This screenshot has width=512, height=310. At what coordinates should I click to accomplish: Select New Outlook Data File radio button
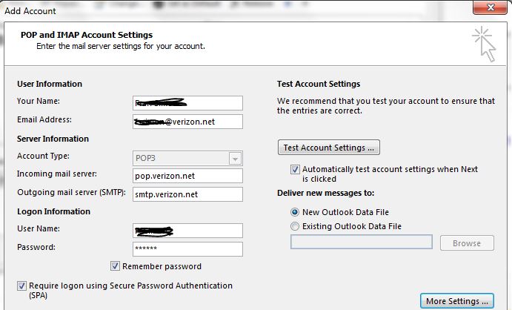click(296, 212)
